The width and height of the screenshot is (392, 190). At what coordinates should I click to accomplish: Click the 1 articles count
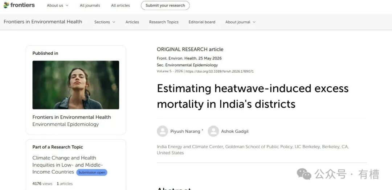pos(65,184)
